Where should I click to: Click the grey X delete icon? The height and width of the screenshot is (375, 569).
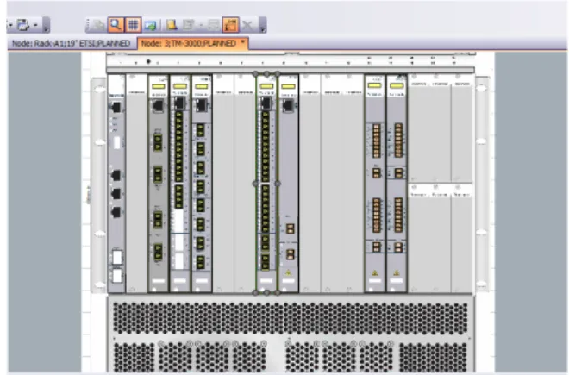click(247, 25)
